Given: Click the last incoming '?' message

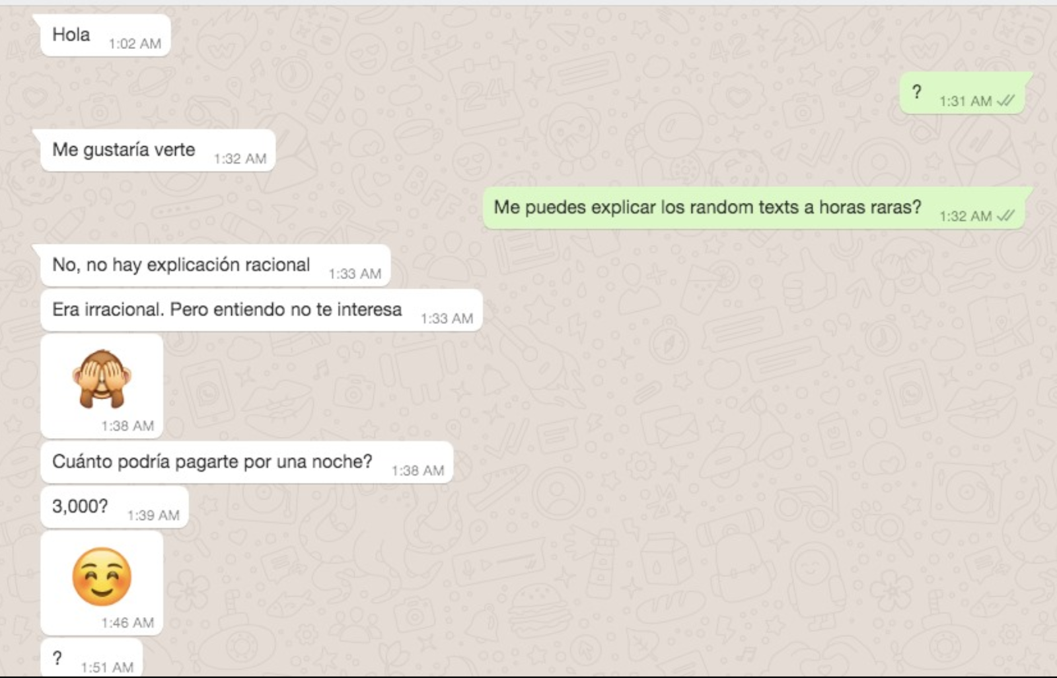Looking at the screenshot, I should (x=92, y=658).
